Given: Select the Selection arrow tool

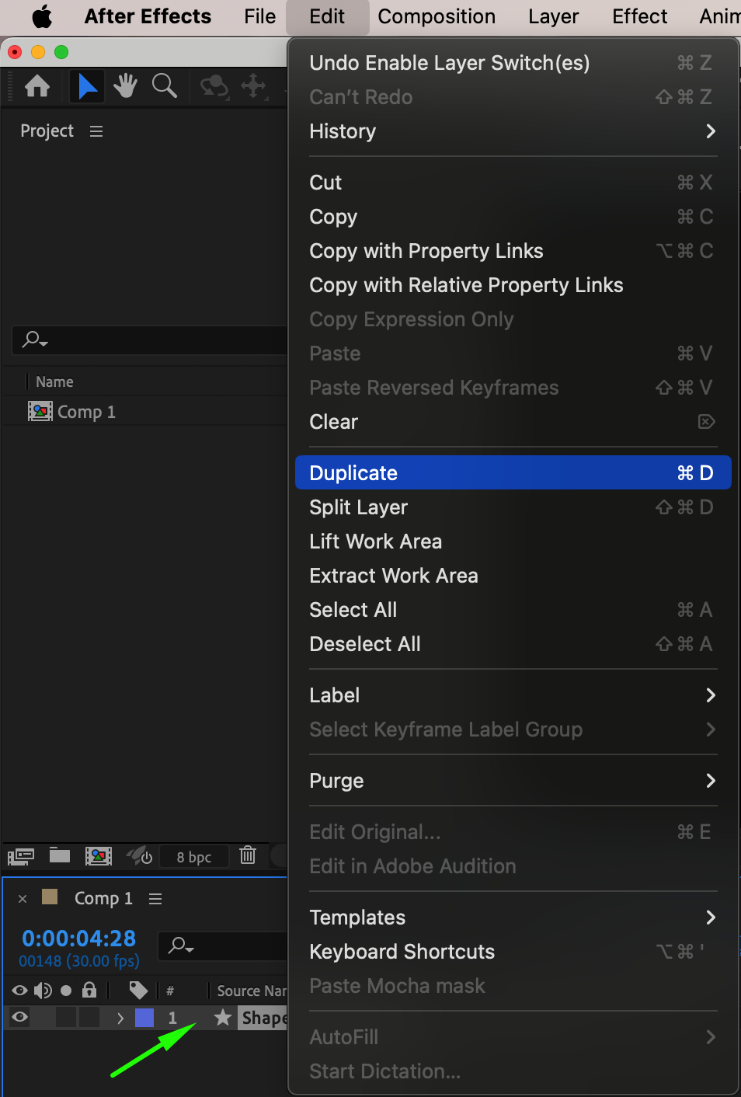Looking at the screenshot, I should click(88, 86).
